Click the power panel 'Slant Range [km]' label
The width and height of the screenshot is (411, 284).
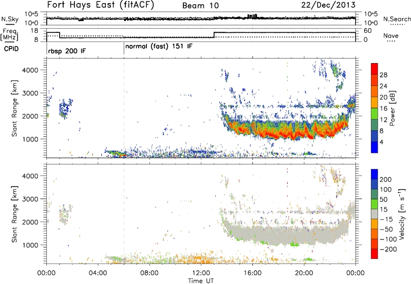(x=14, y=108)
